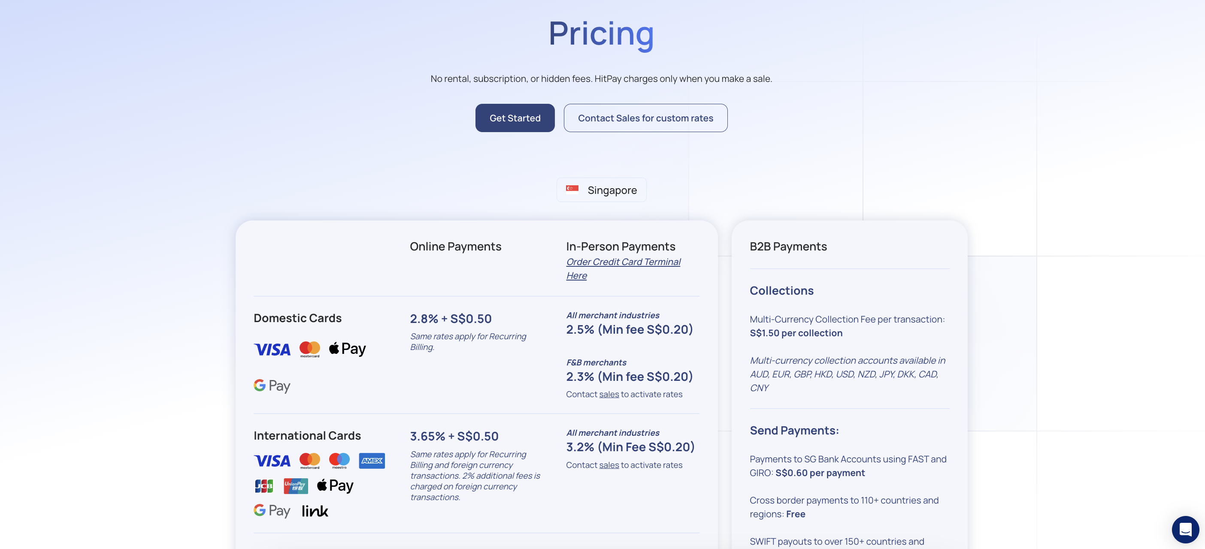Click Contact Sales for custom rates
The image size is (1205, 549).
tap(645, 118)
